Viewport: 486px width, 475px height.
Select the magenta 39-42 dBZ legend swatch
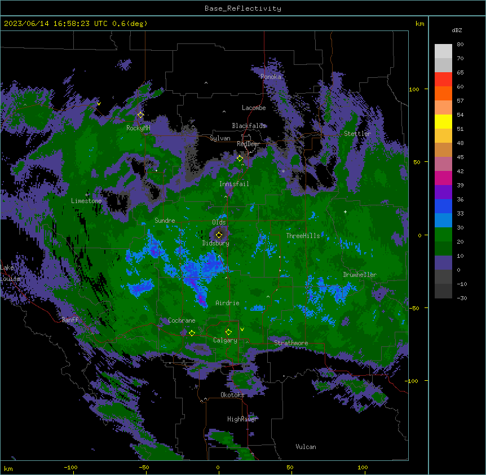tap(443, 178)
